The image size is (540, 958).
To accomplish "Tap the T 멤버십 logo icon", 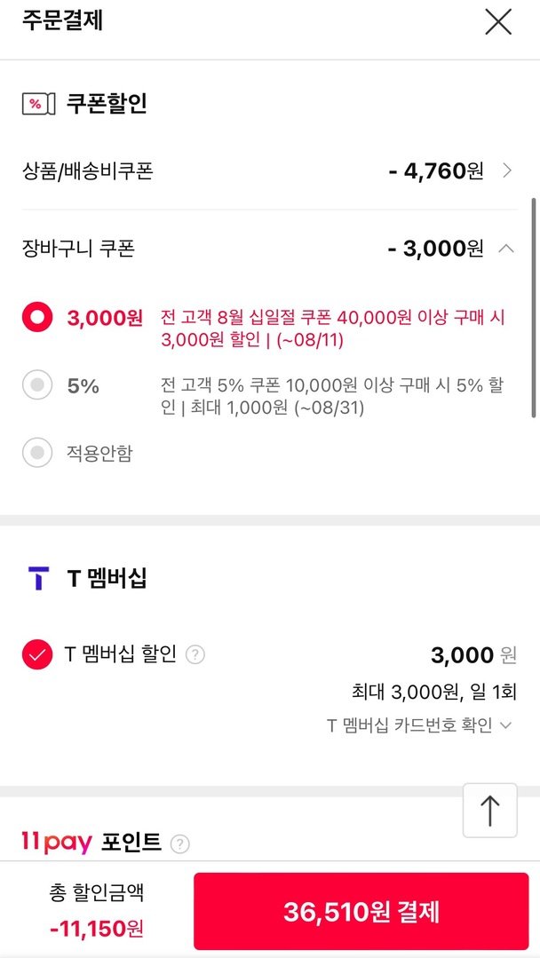I will pyautogui.click(x=38, y=578).
